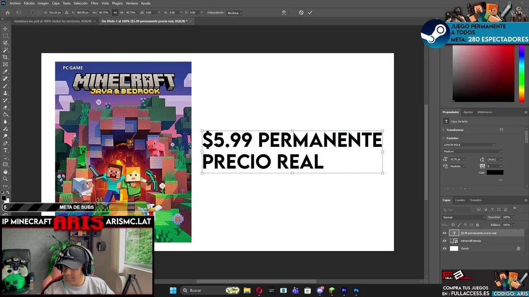
Task: Commit the transform with the checkmark icon
Action: (310, 12)
